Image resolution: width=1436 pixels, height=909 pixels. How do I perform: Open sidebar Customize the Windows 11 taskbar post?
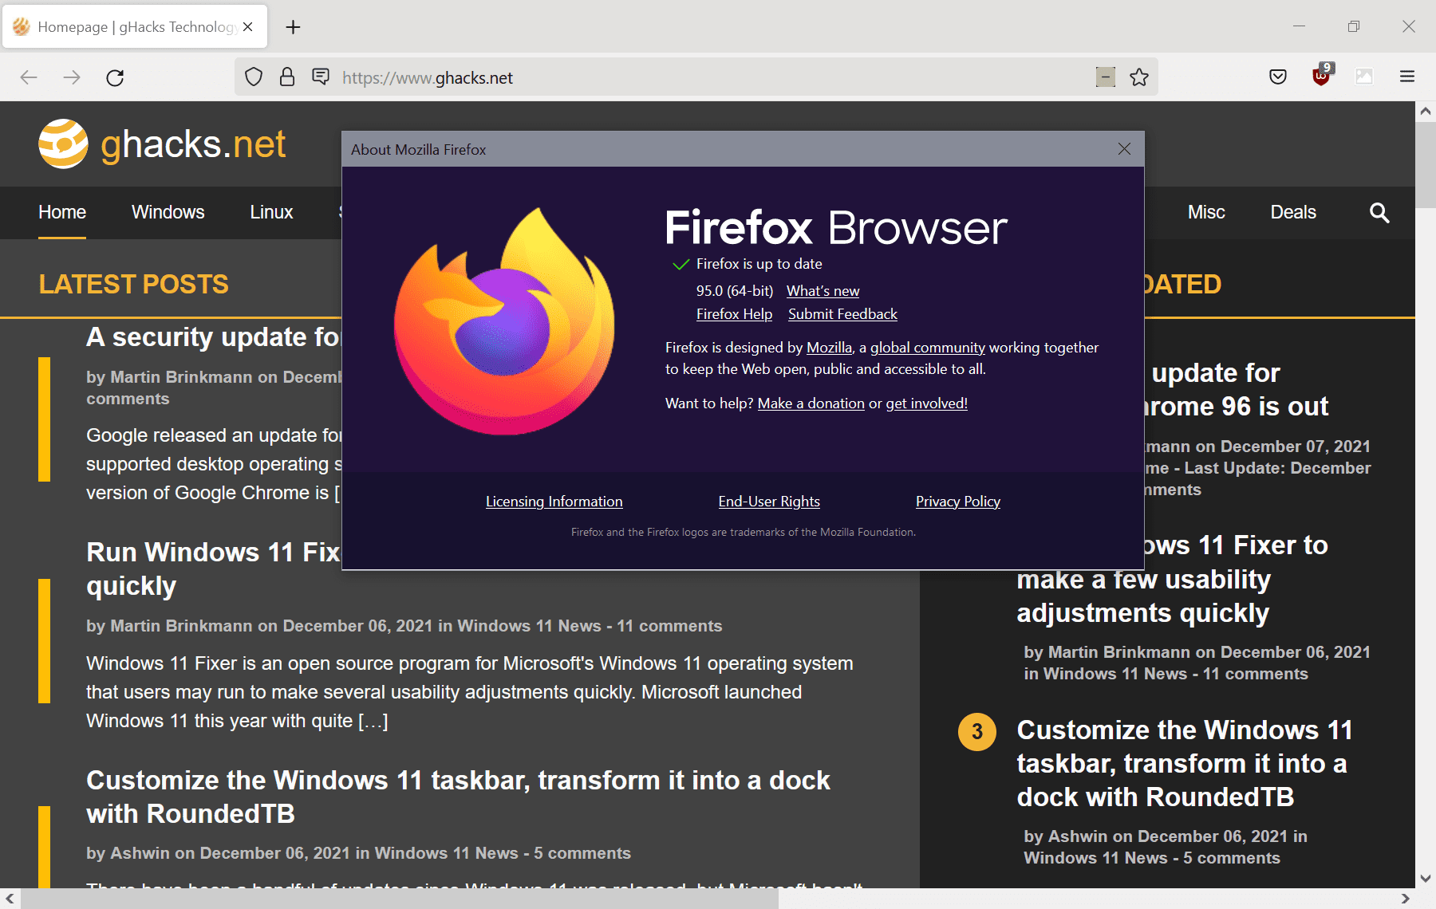1185,764
